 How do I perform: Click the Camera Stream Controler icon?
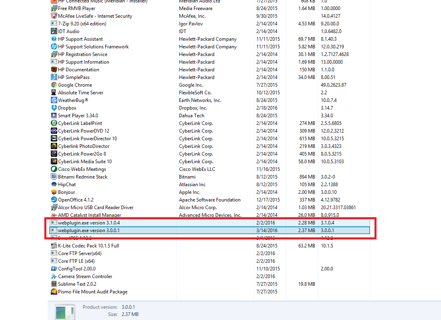(x=54, y=276)
